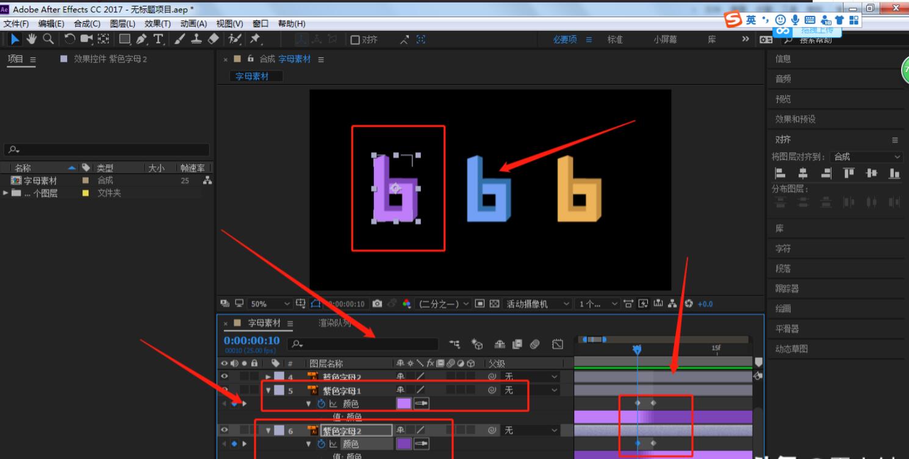The width and height of the screenshot is (909, 459).
Task: Open the 合成(C) menu
Action: click(87, 24)
